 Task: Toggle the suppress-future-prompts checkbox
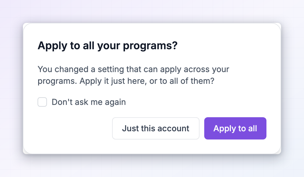[42, 102]
